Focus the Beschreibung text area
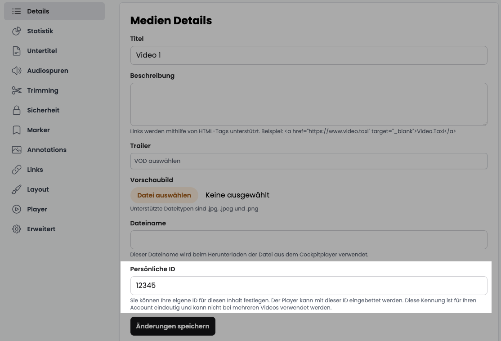The height and width of the screenshot is (341, 501). (x=309, y=104)
